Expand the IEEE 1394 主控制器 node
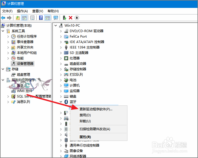Image resolution: width=198 pixels, height=158 pixels. (61, 47)
